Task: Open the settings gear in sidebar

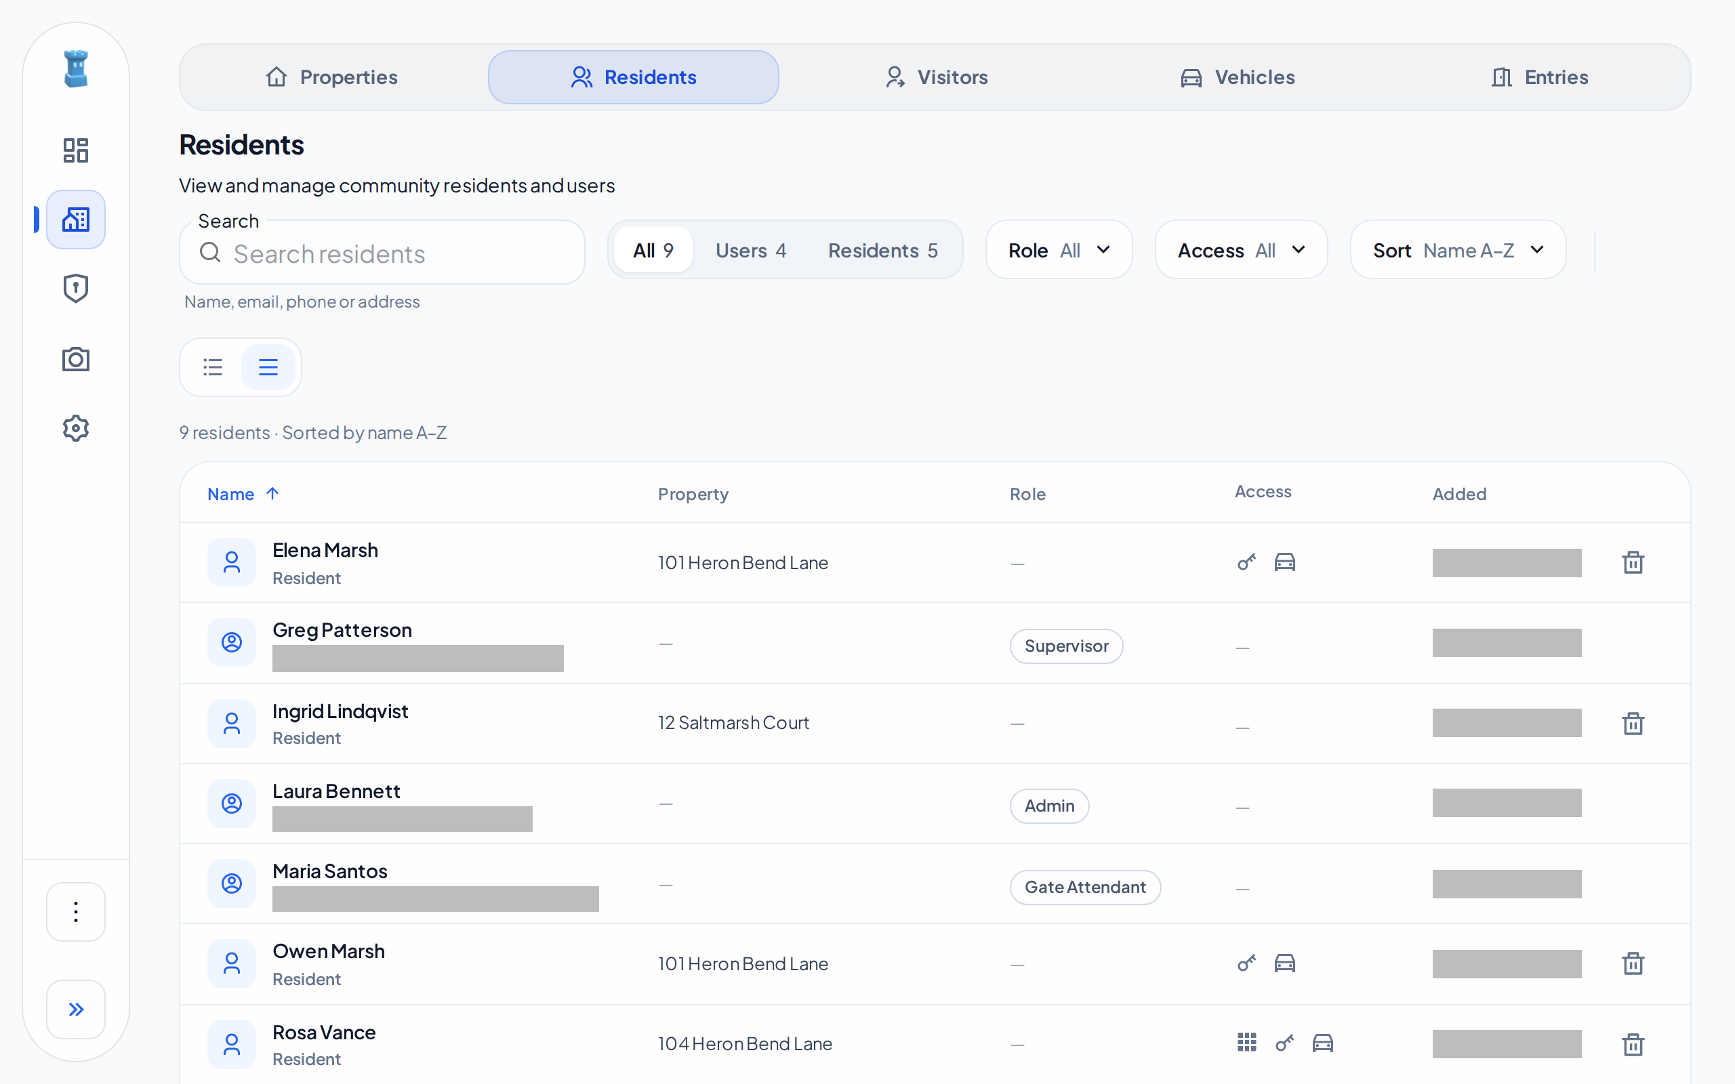Action: point(75,428)
